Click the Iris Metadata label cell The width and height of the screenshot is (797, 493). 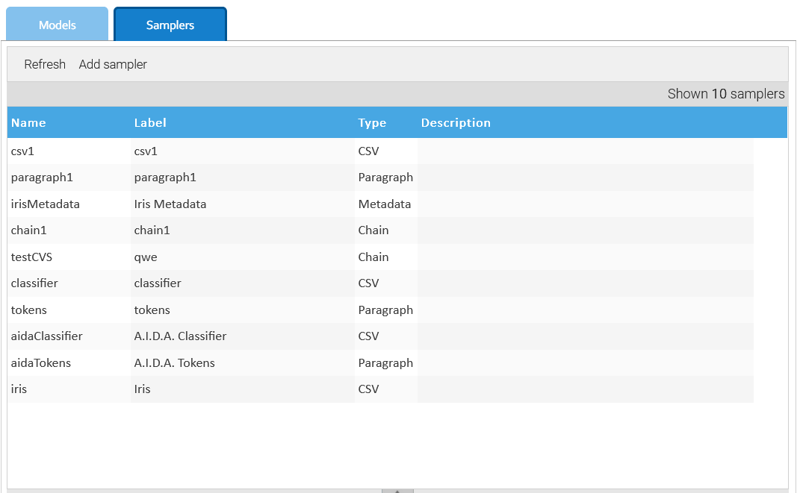[x=243, y=204]
